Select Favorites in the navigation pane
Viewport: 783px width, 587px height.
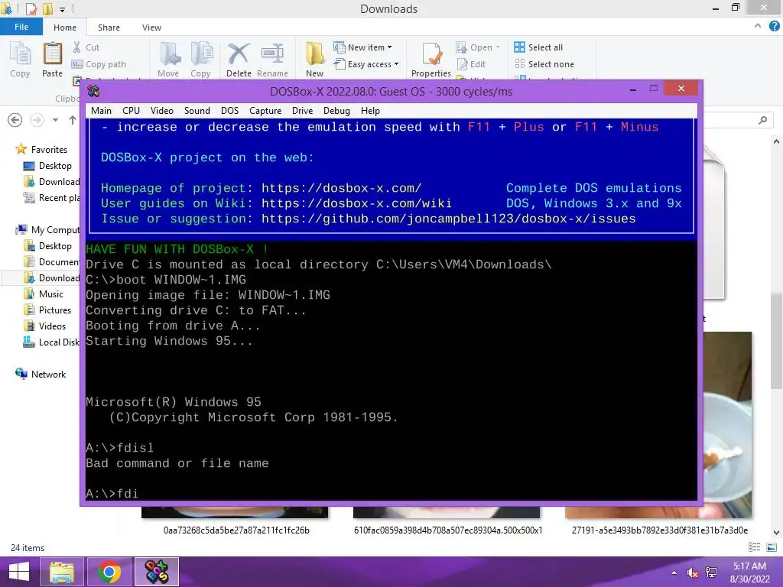pyautogui.click(x=41, y=149)
